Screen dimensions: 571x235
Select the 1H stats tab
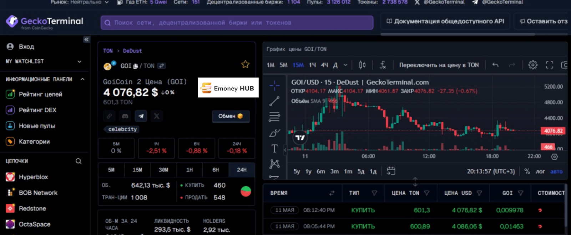[190, 170]
